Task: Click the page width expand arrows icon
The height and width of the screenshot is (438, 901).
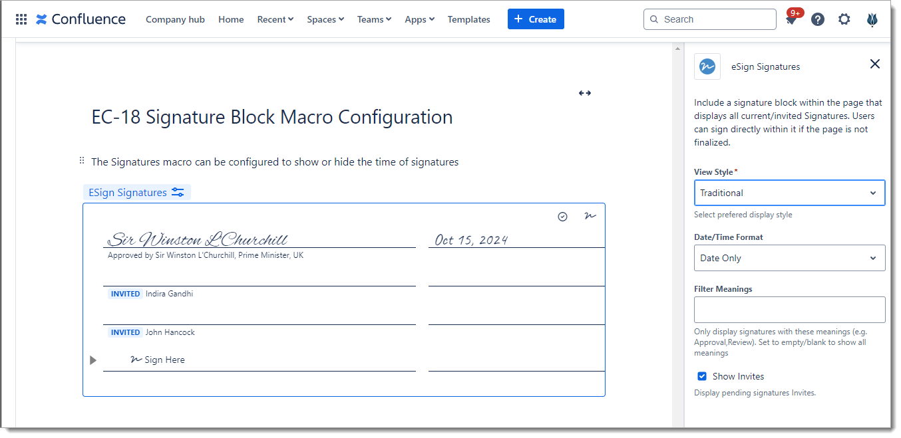Action: tap(585, 93)
